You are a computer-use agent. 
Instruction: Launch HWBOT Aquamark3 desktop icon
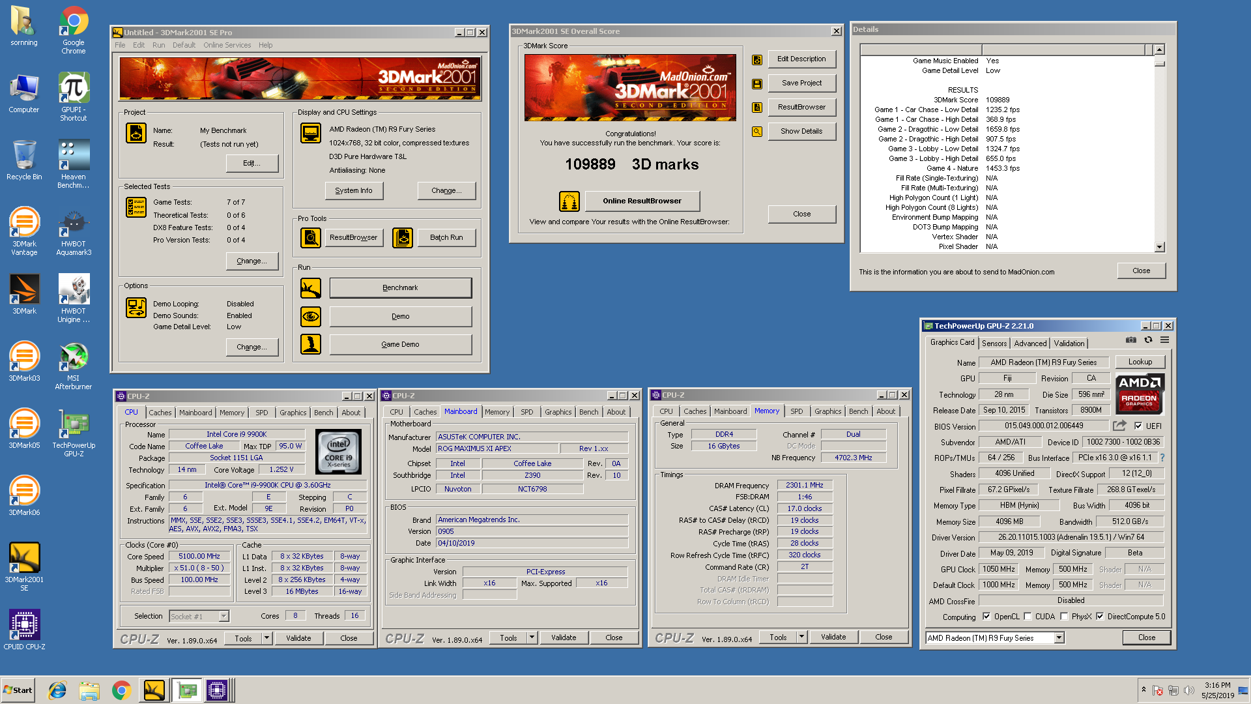click(74, 231)
